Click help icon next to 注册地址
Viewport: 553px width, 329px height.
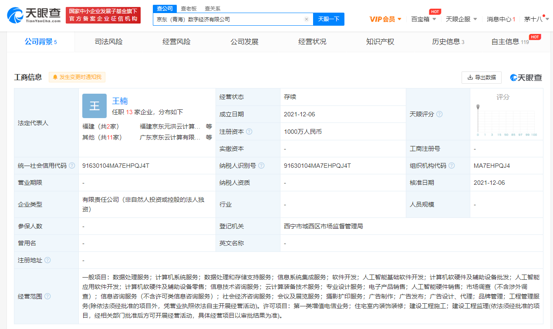click(47, 260)
